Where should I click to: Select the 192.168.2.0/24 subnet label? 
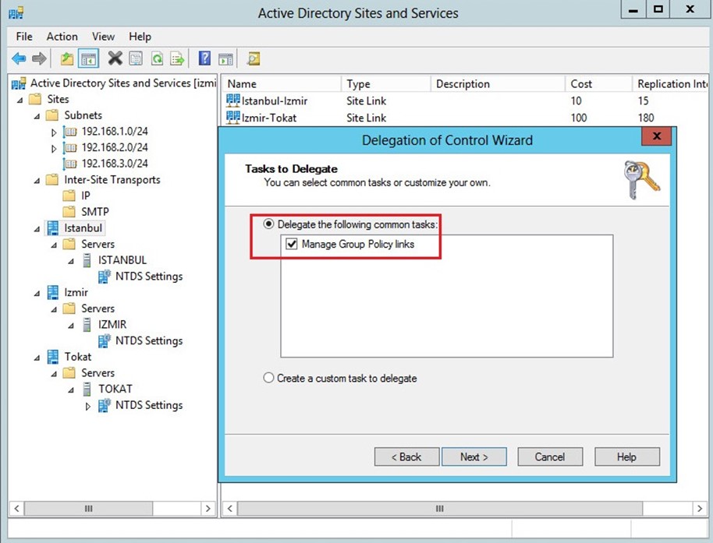(x=115, y=147)
